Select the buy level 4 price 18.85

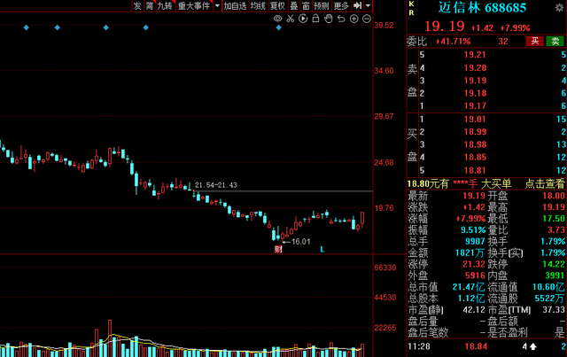click(x=475, y=157)
